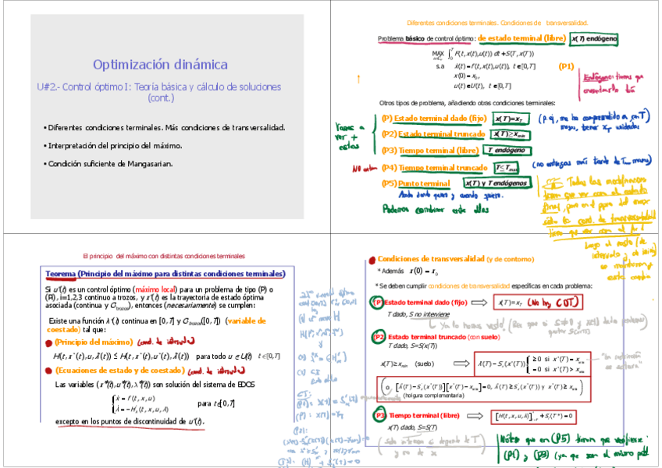Click the handwritten note "Podemos combinar entre ellas"

pos(436,209)
